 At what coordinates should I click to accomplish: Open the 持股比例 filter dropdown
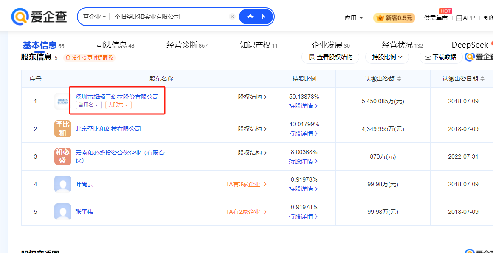click(387, 57)
